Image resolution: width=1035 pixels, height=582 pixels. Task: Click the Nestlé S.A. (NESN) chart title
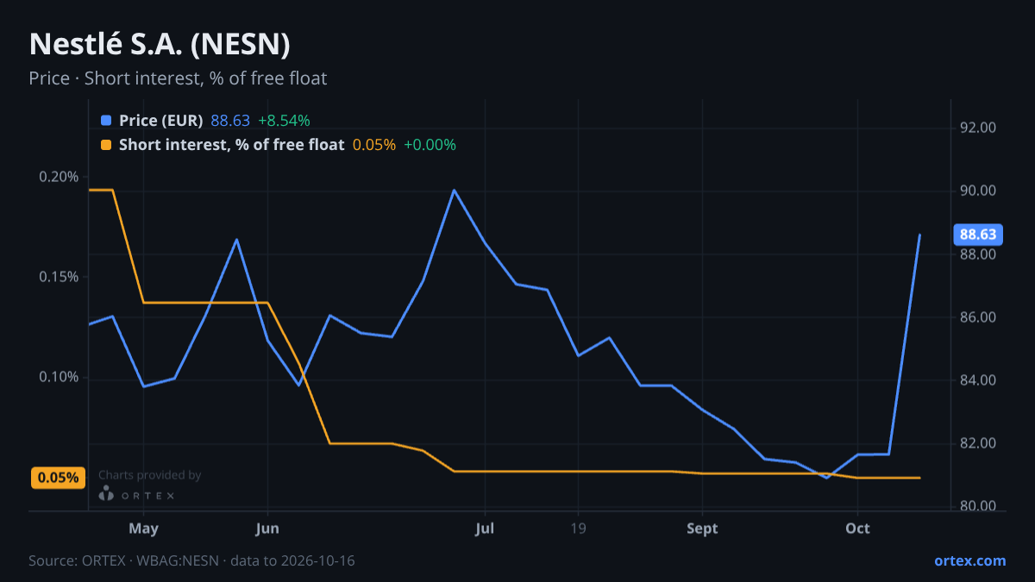[x=159, y=44]
